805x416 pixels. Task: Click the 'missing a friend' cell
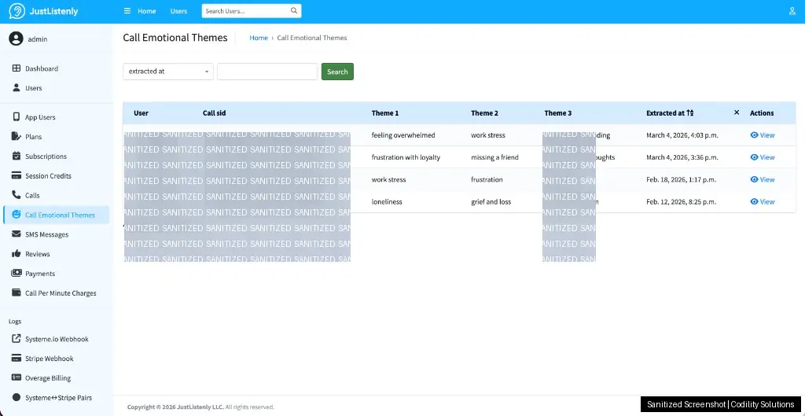click(x=495, y=157)
